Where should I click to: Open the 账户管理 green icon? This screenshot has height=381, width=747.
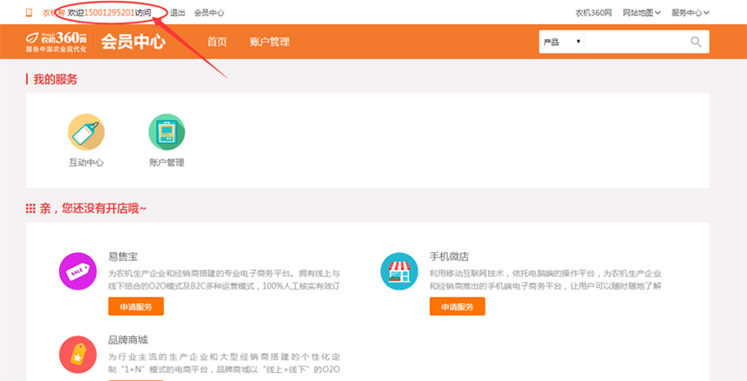(x=166, y=133)
